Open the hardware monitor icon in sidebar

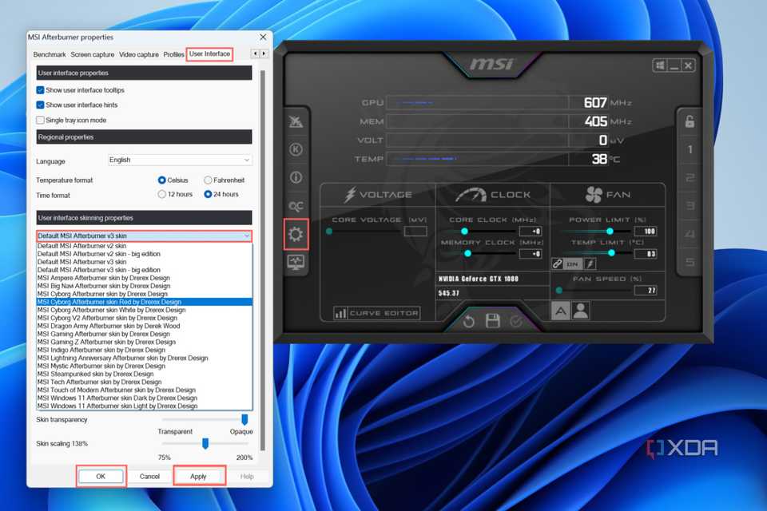296,262
